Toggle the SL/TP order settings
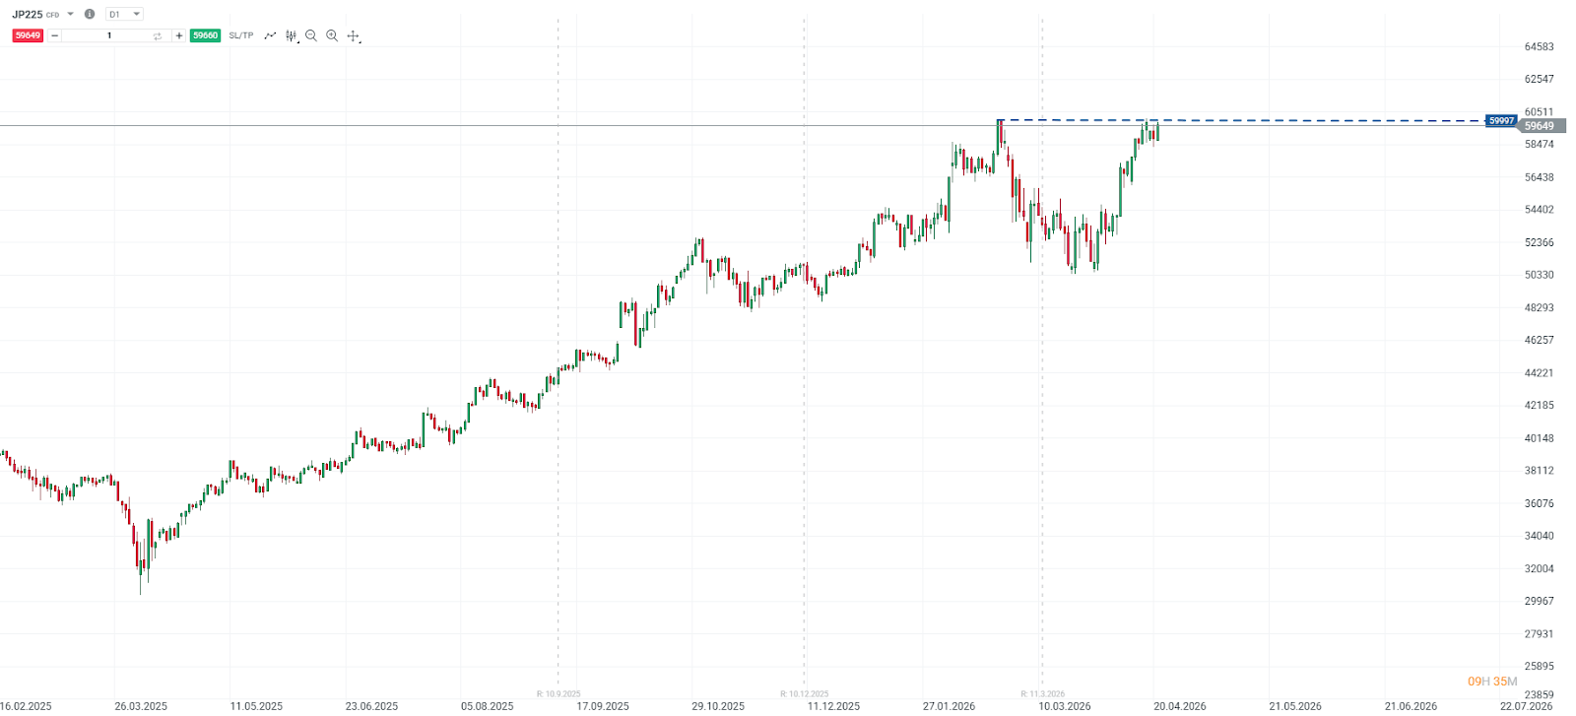The image size is (1576, 716). pos(241,35)
